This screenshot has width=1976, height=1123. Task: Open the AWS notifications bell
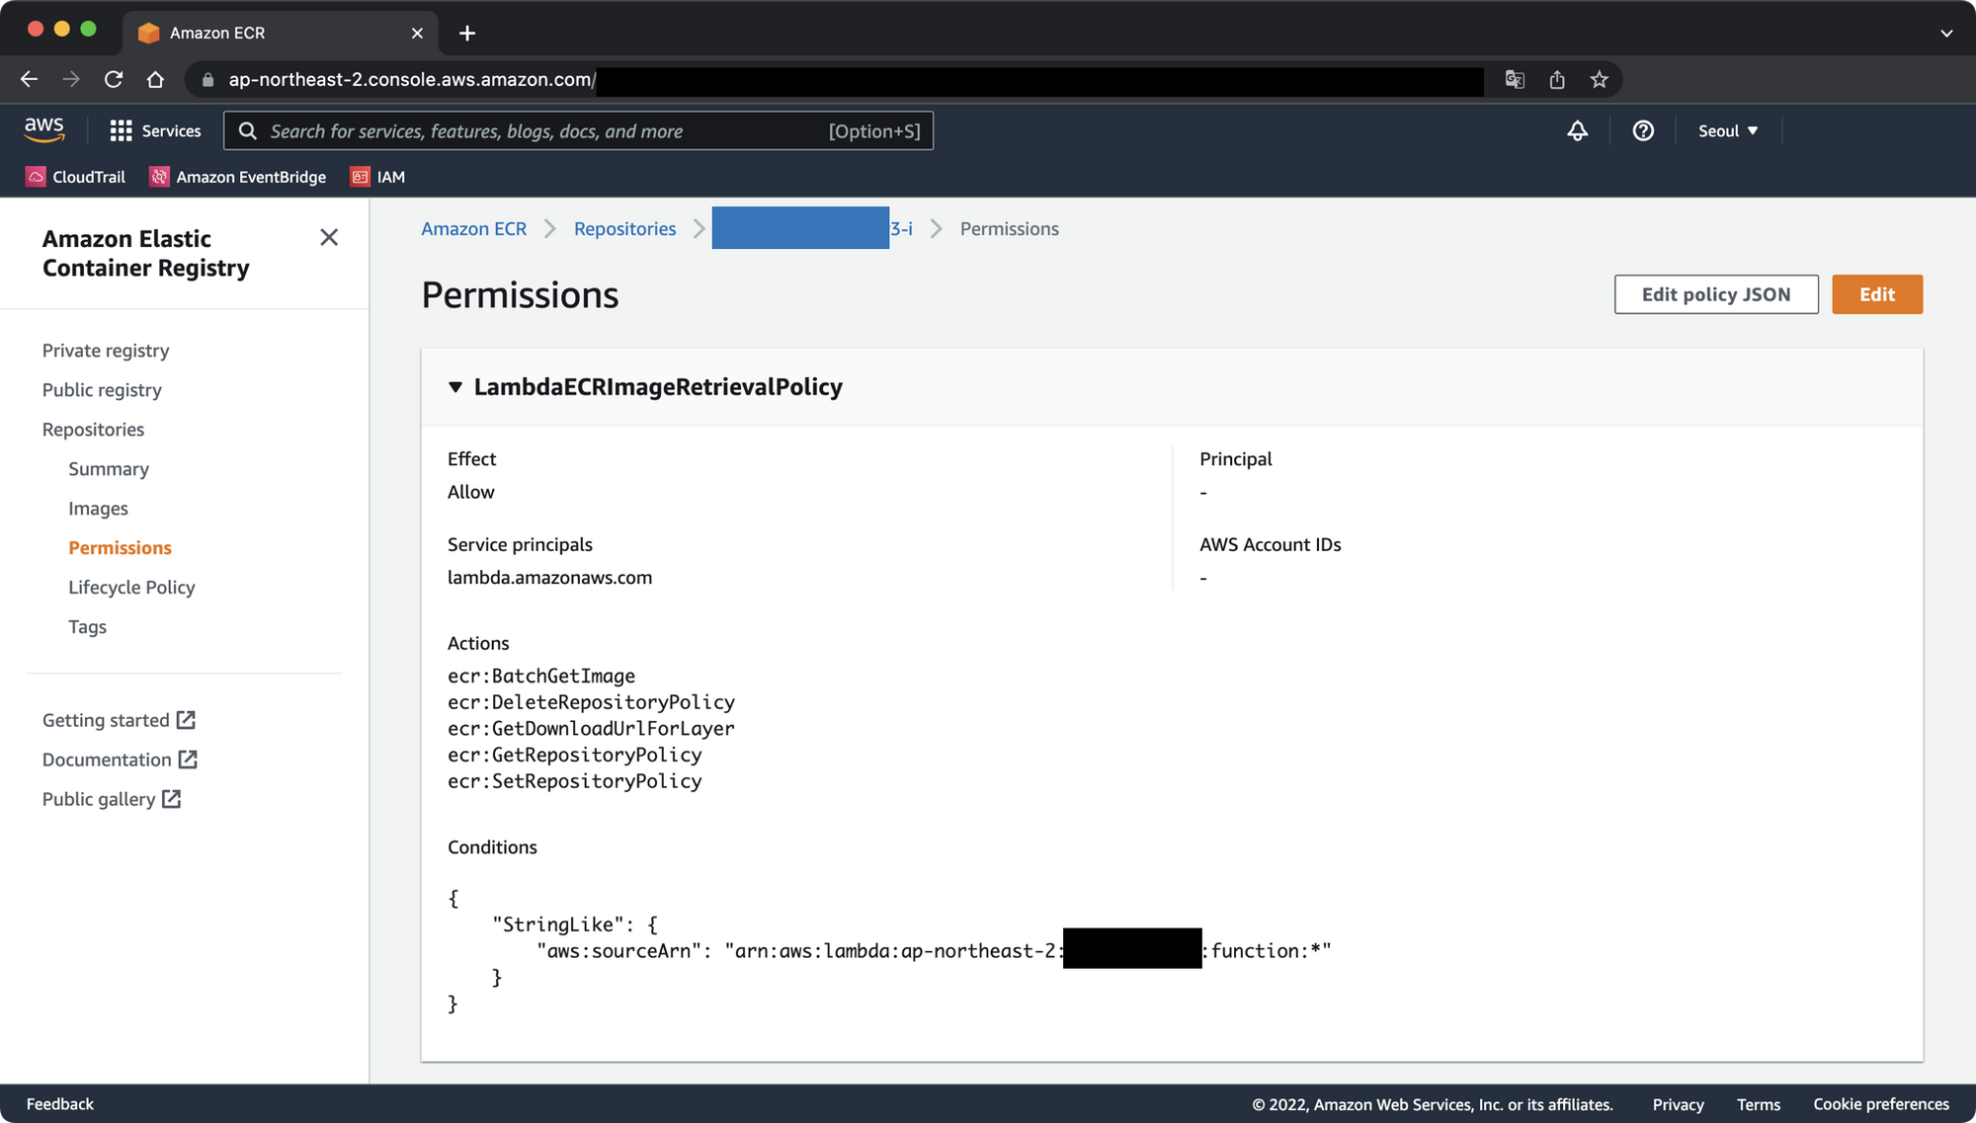coord(1578,130)
